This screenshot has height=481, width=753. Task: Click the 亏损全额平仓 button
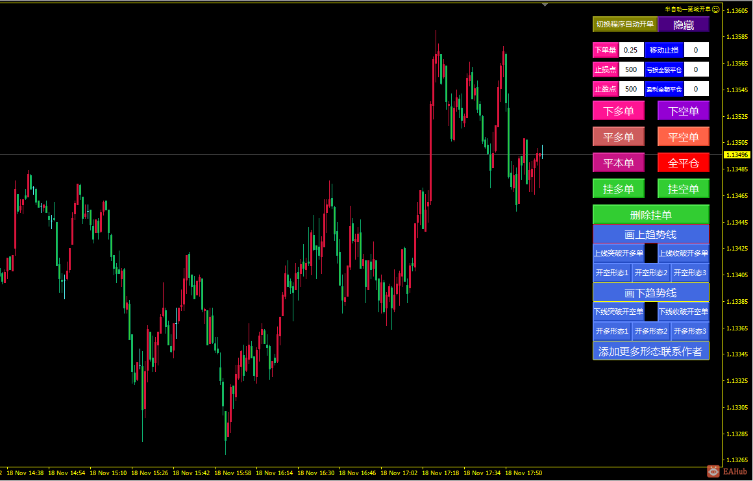663,69
